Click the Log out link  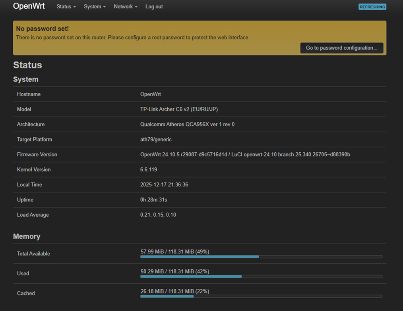pos(154,7)
